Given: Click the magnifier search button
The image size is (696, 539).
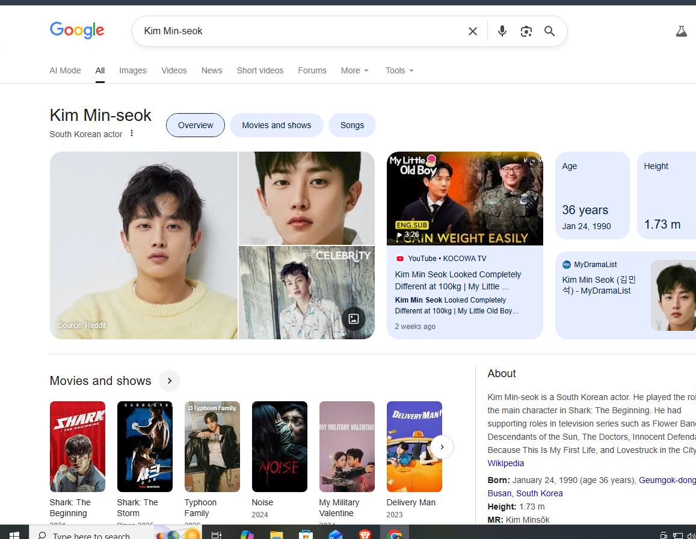Looking at the screenshot, I should pos(549,31).
